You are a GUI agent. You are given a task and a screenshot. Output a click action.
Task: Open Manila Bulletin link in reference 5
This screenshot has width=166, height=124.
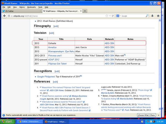pyautogui.click(x=108, y=93)
